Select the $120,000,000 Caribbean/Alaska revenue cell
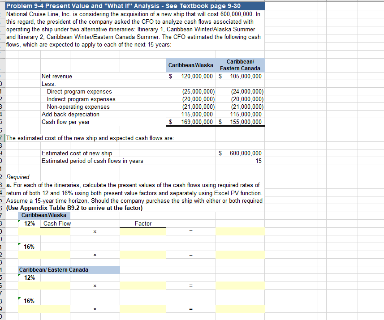The height and width of the screenshot is (320, 384). click(x=197, y=76)
